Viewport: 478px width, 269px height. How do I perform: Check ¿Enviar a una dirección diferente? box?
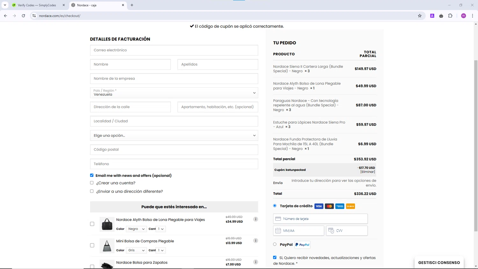(92, 191)
